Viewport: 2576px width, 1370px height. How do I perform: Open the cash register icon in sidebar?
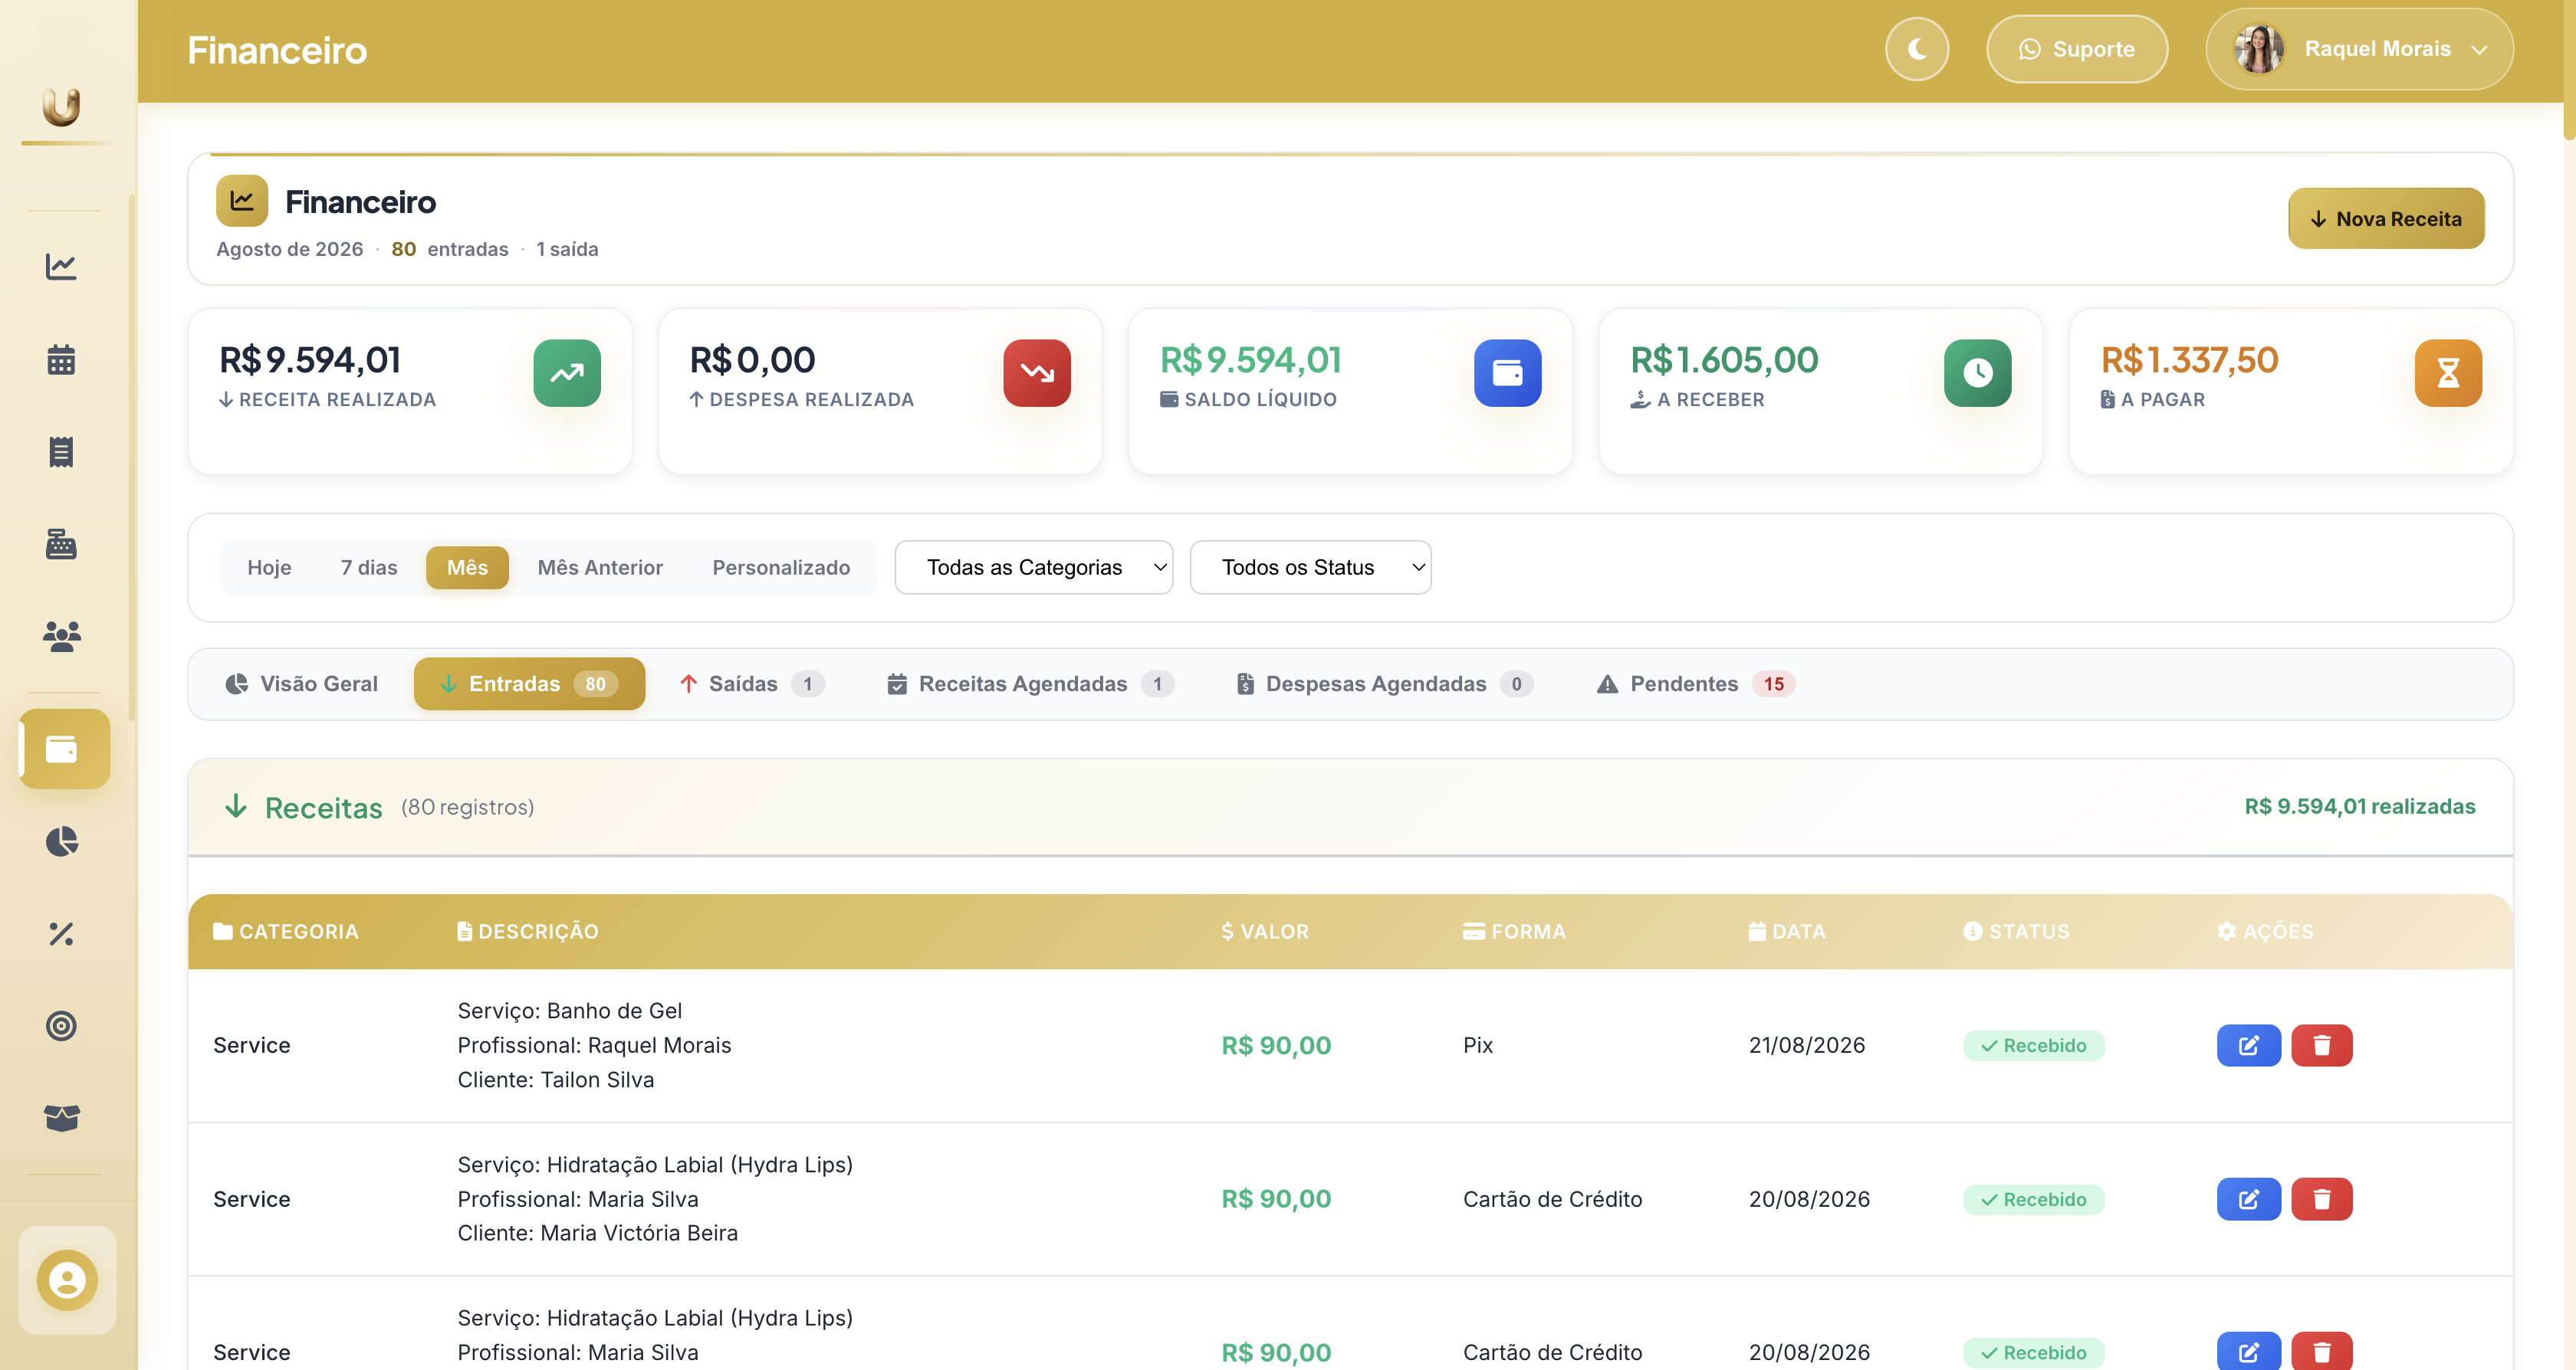pos(61,543)
